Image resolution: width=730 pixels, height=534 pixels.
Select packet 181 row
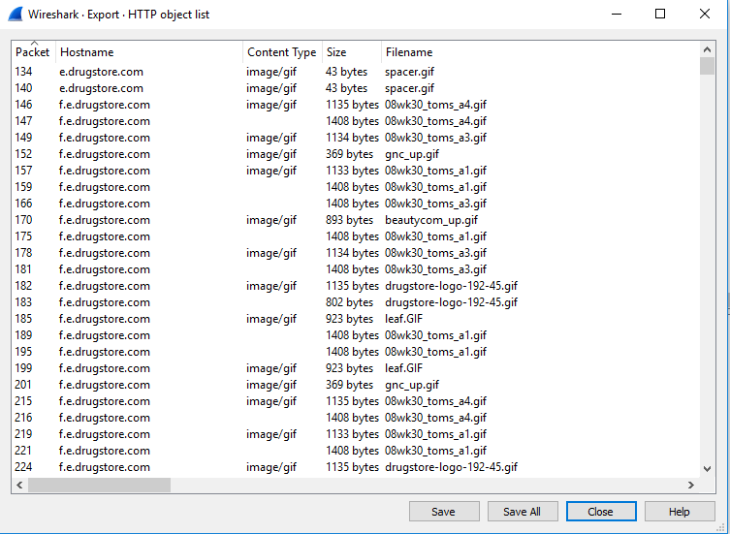point(355,269)
